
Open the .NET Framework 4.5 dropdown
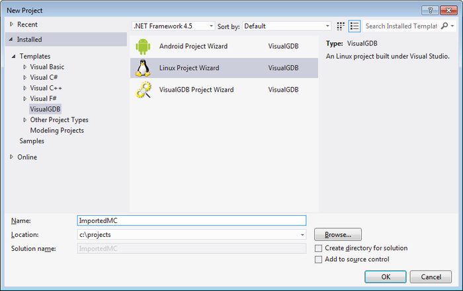tap(173, 26)
